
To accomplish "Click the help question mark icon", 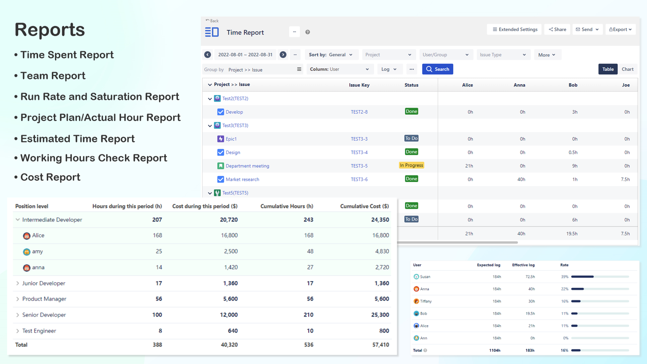I will coord(308,32).
